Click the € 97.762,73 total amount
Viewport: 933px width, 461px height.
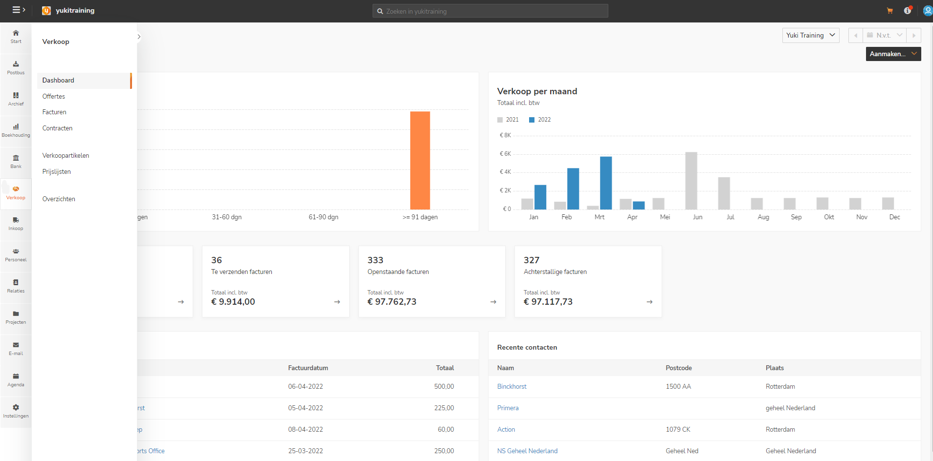(x=392, y=302)
